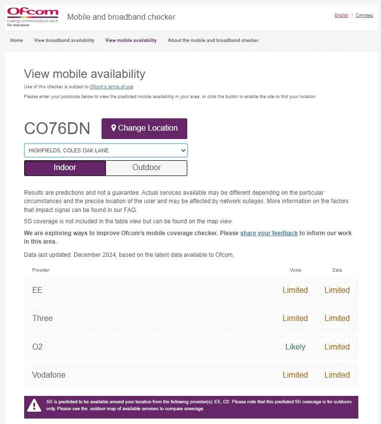381x424 pixels.
Task: Click O2 voice status 'Likely'
Action: 295,347
